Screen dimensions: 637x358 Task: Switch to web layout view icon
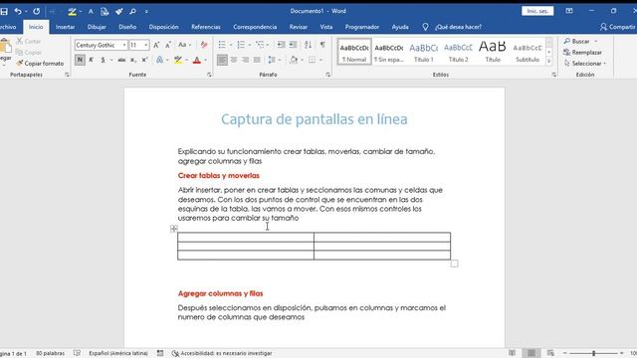click(550, 353)
